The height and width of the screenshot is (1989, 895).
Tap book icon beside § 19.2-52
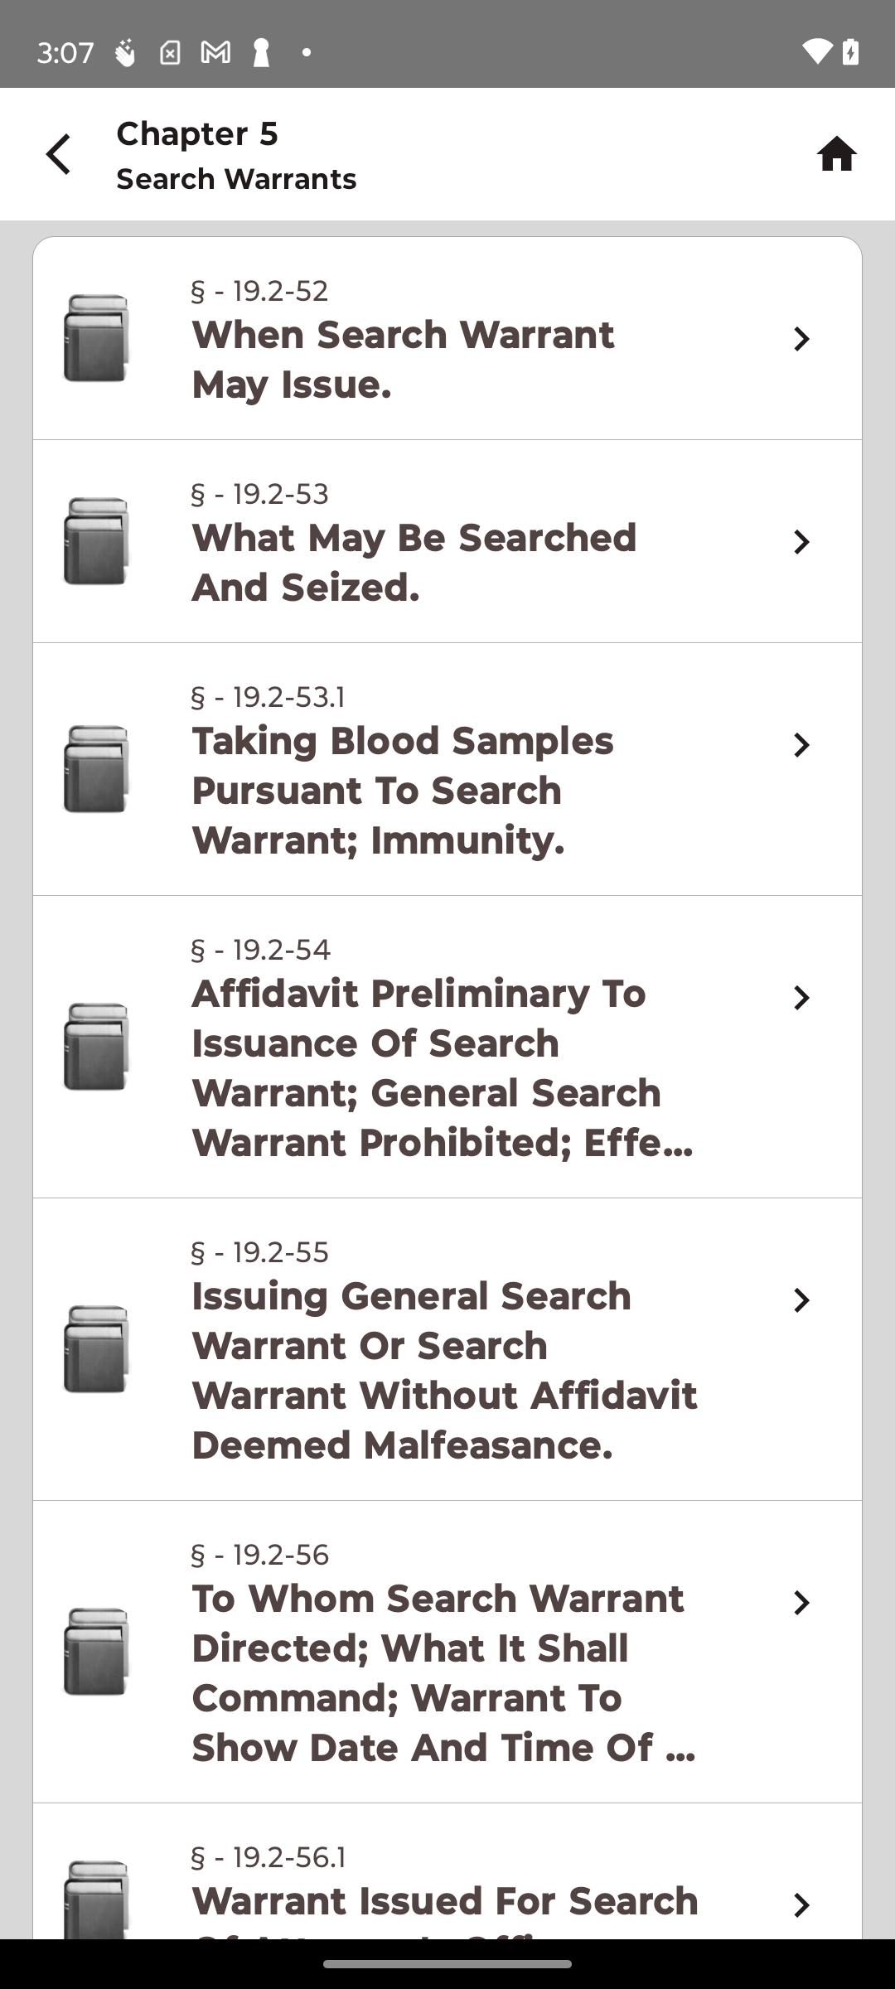pos(96,338)
